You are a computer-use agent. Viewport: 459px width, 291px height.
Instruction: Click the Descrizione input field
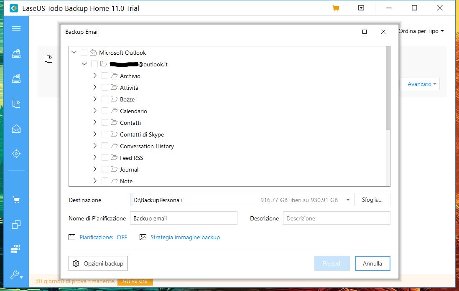[x=337, y=218]
